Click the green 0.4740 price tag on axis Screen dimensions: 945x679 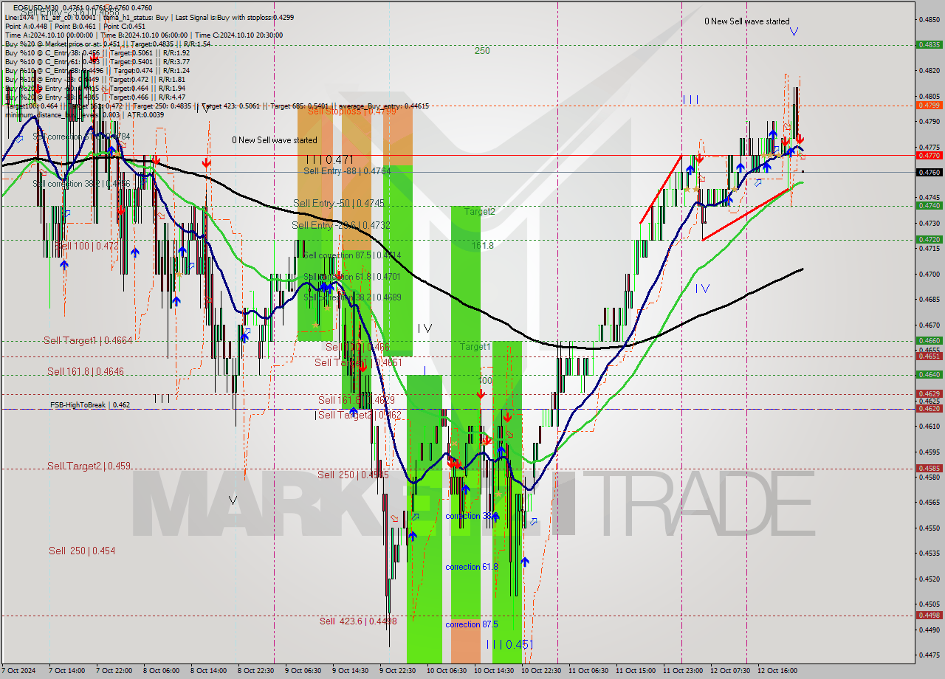(929, 205)
